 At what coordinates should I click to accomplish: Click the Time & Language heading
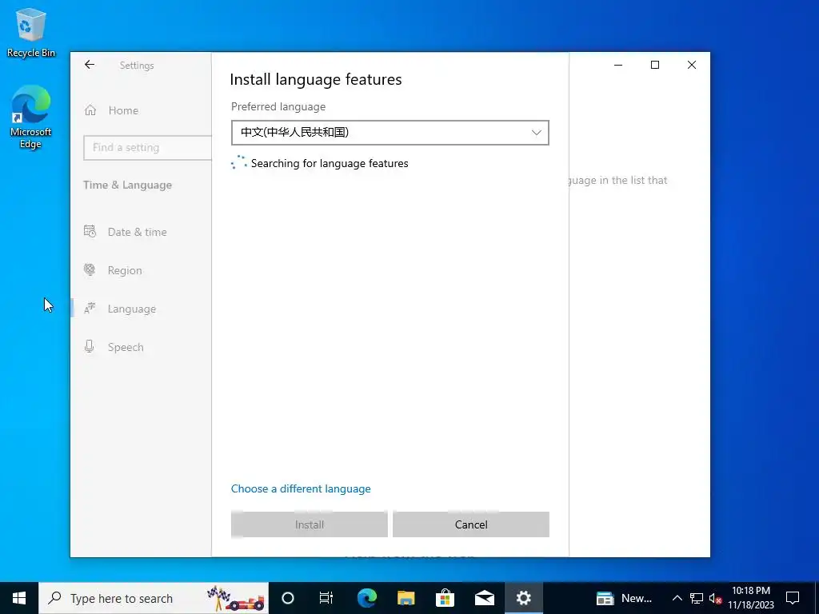pos(127,185)
